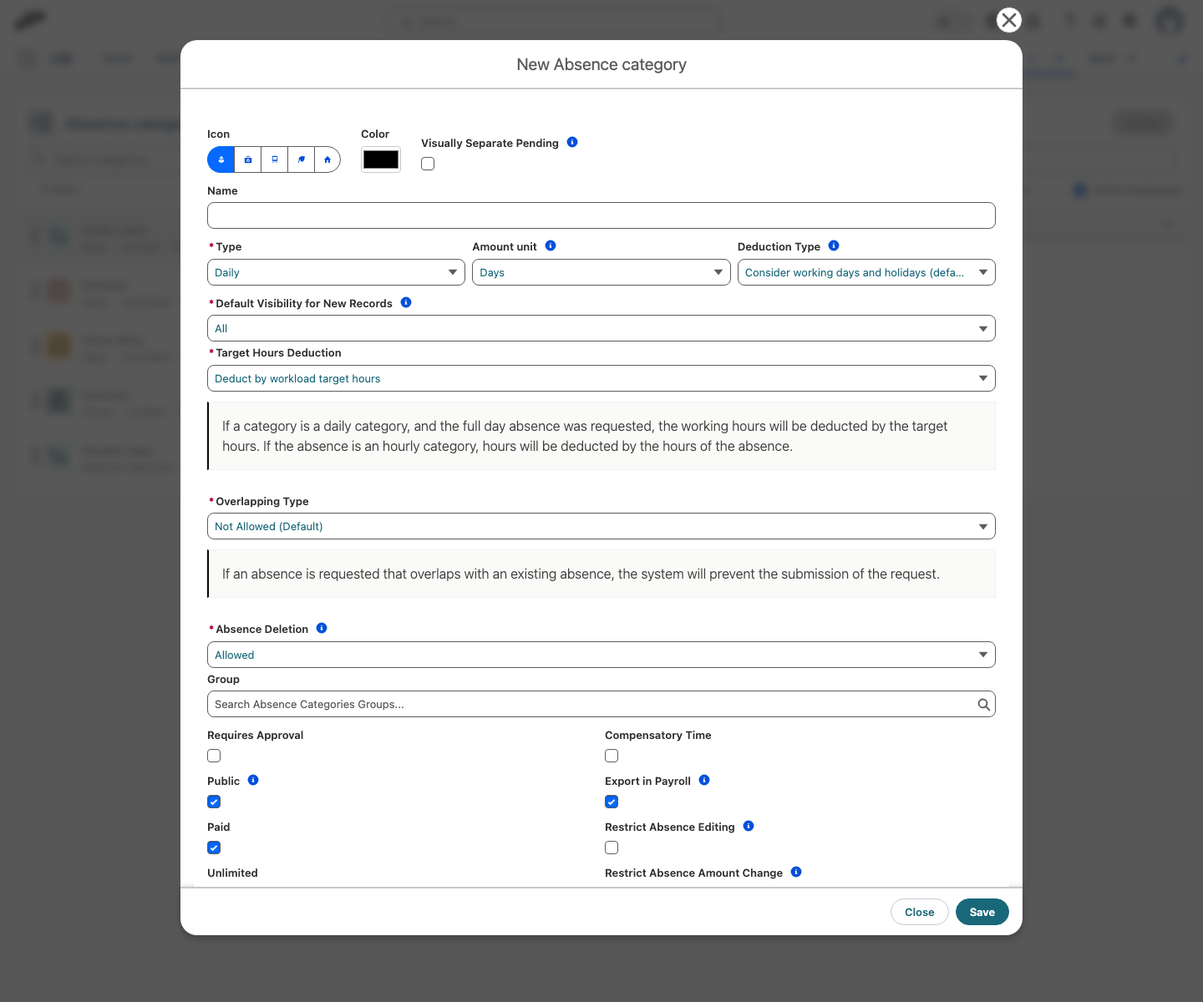Open the Default Visibility dropdown set to All
The height and width of the screenshot is (1002, 1203).
601,328
